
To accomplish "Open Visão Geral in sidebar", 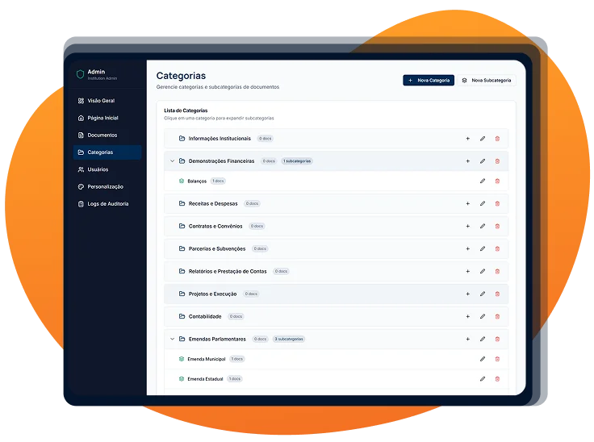I will point(107,101).
